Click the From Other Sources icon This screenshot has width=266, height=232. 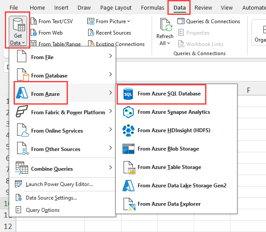(x=23, y=148)
